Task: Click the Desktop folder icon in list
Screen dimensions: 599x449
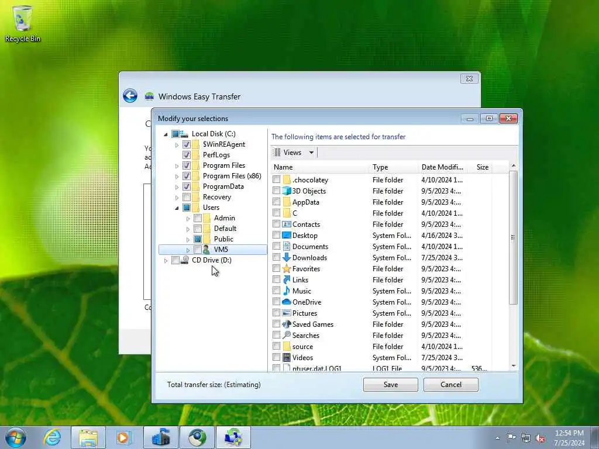Action: [x=287, y=235]
